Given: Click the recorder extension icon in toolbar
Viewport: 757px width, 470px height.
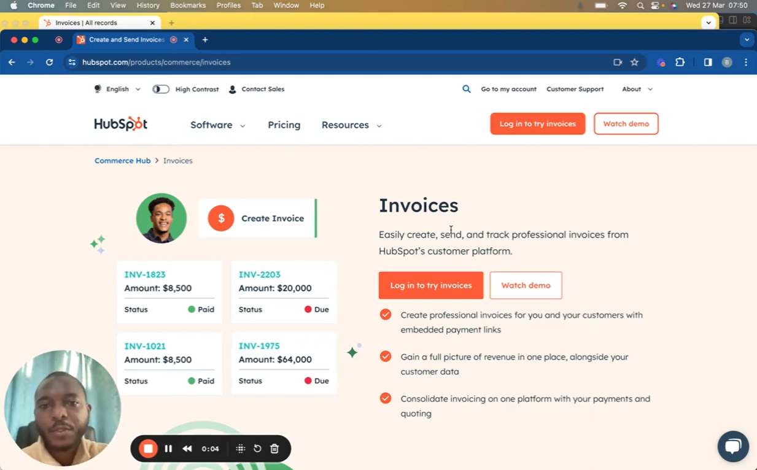Looking at the screenshot, I should coord(661,62).
